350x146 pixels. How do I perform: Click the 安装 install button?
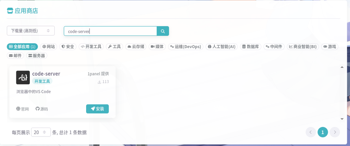click(x=97, y=109)
